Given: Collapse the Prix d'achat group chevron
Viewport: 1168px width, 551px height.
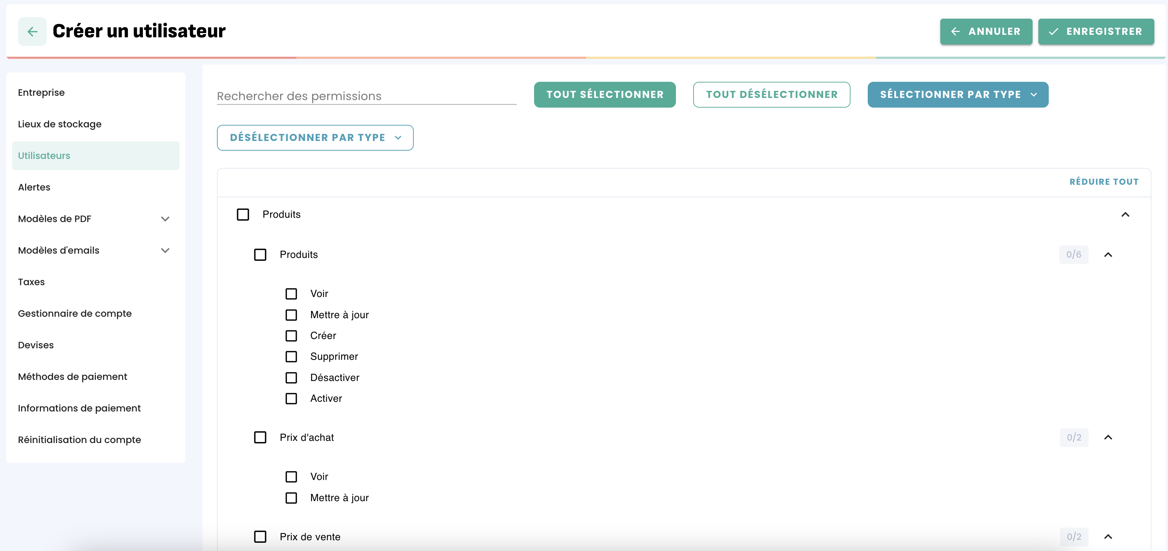Looking at the screenshot, I should pyautogui.click(x=1108, y=437).
